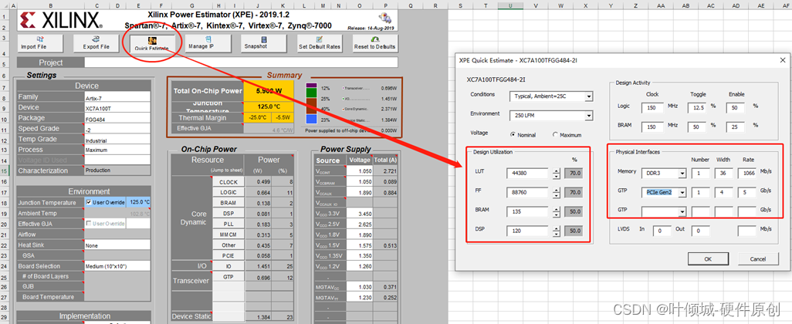Click the FF utilization spinner
The image size is (792, 324).
coord(556,193)
